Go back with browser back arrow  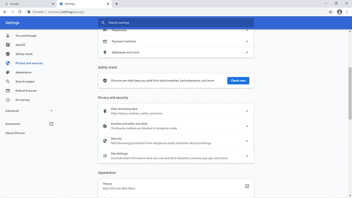point(5,12)
